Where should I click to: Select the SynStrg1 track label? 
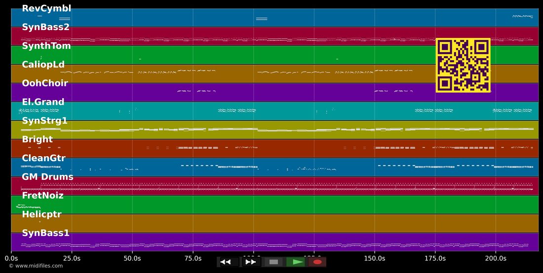click(44, 121)
